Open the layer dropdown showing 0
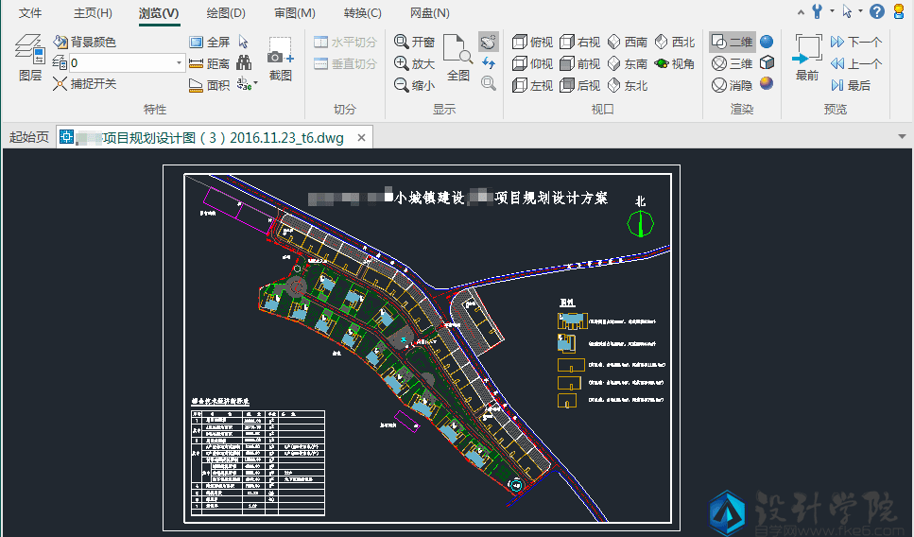The width and height of the screenshot is (914, 537). (x=179, y=63)
